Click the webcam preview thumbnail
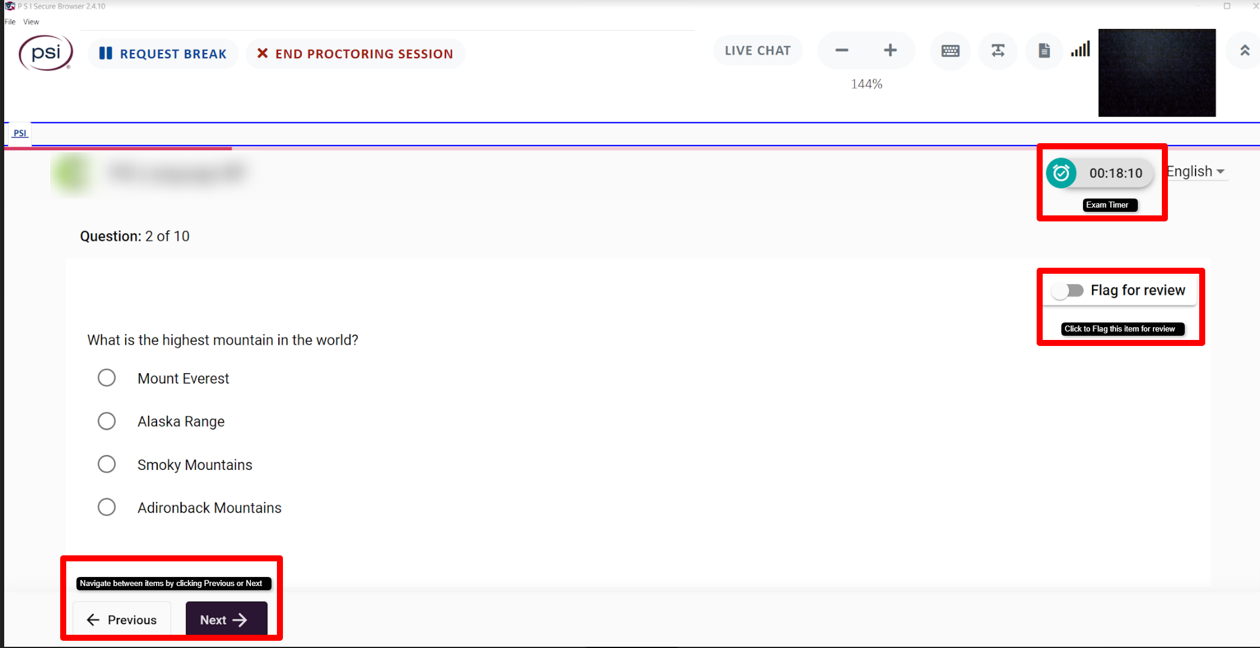 (1156, 73)
